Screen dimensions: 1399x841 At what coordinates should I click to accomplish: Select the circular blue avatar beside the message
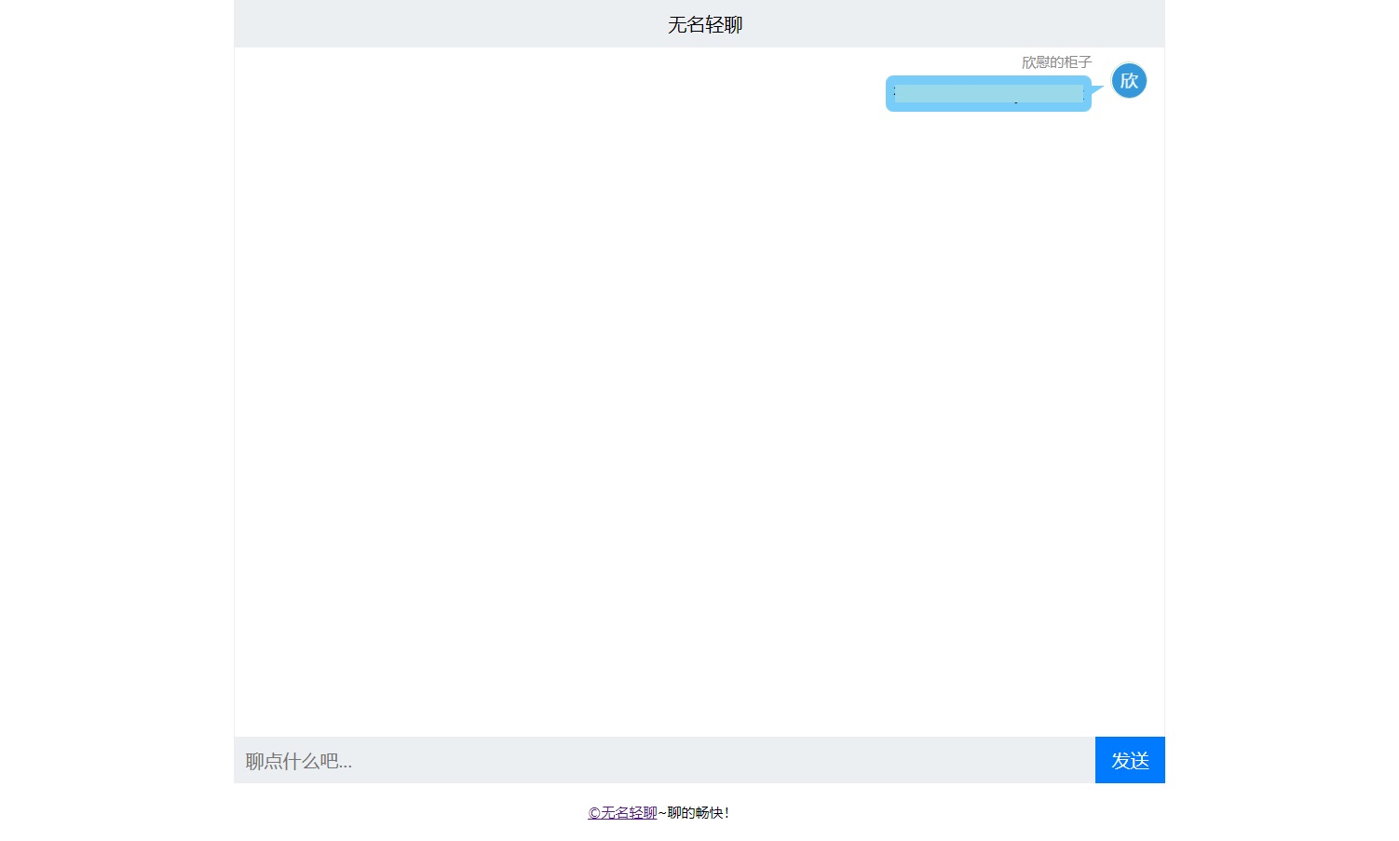coord(1128,81)
